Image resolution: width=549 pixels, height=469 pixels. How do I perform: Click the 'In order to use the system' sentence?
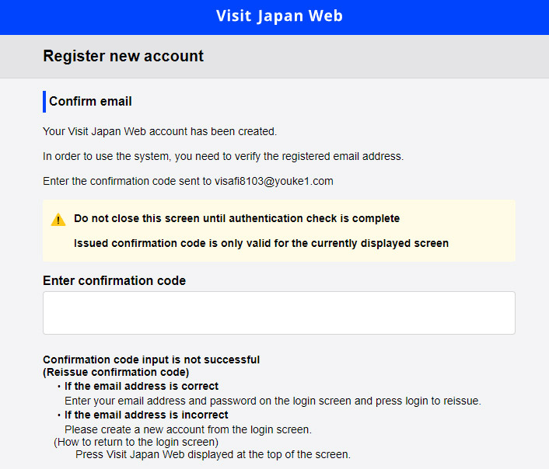(223, 156)
